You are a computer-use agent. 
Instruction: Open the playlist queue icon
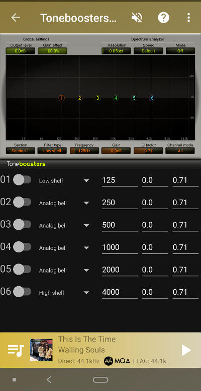[x=16, y=350]
